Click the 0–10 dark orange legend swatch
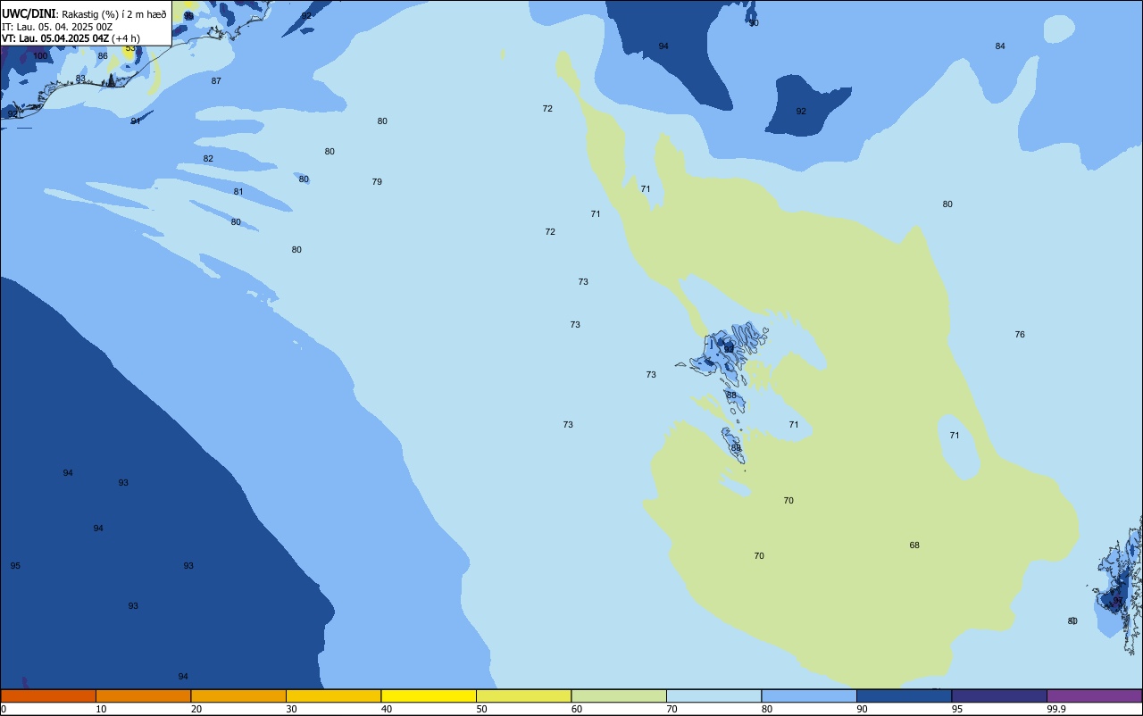 (x=48, y=695)
